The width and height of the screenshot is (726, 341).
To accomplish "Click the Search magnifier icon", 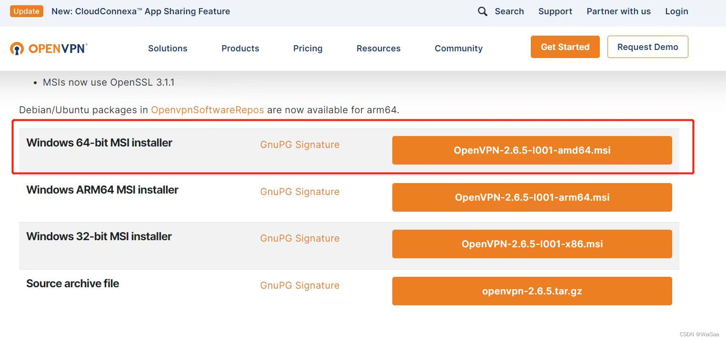I will click(x=482, y=11).
